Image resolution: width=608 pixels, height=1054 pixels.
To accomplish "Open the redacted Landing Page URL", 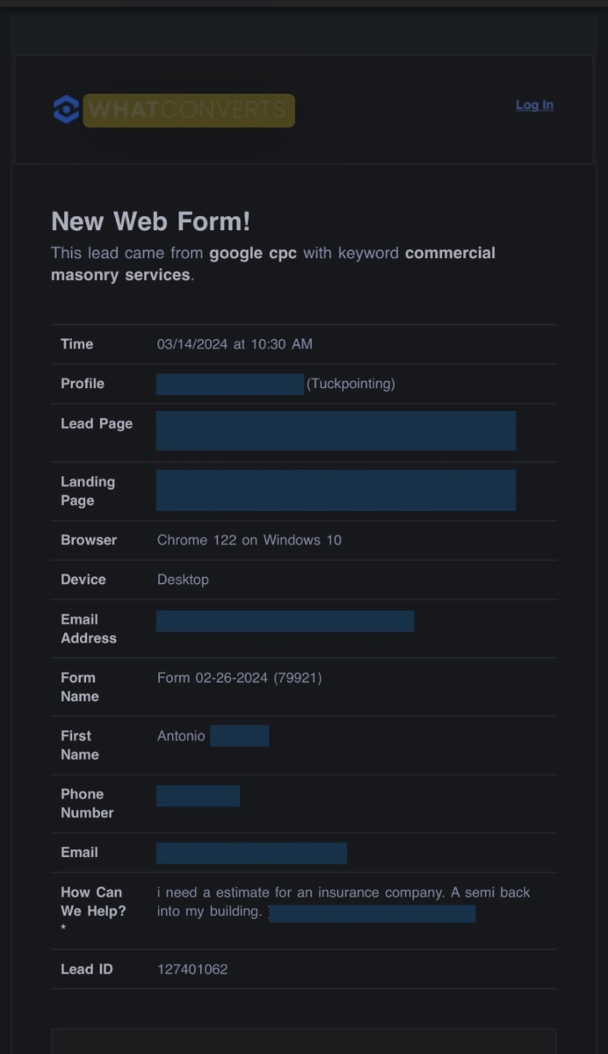I will point(336,490).
